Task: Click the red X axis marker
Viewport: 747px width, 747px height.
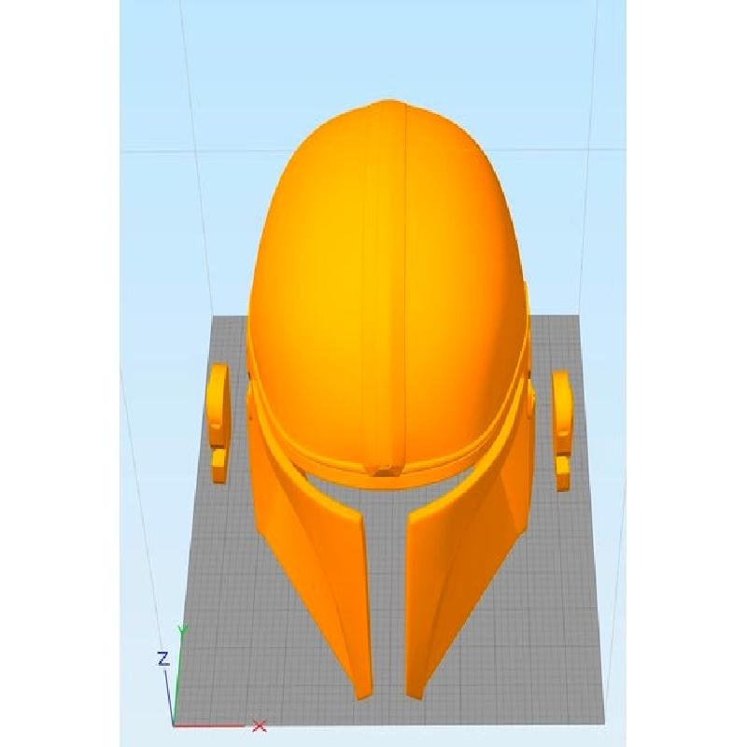Action: point(260,726)
